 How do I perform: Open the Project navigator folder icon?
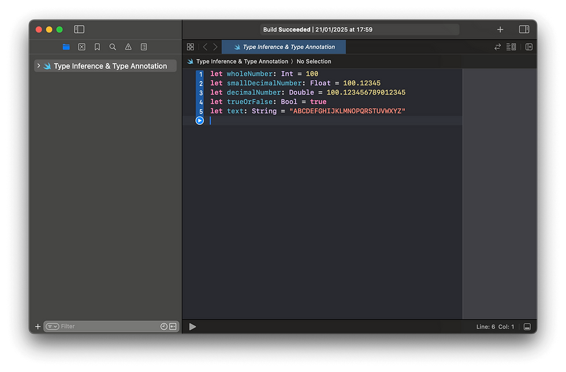tap(66, 47)
